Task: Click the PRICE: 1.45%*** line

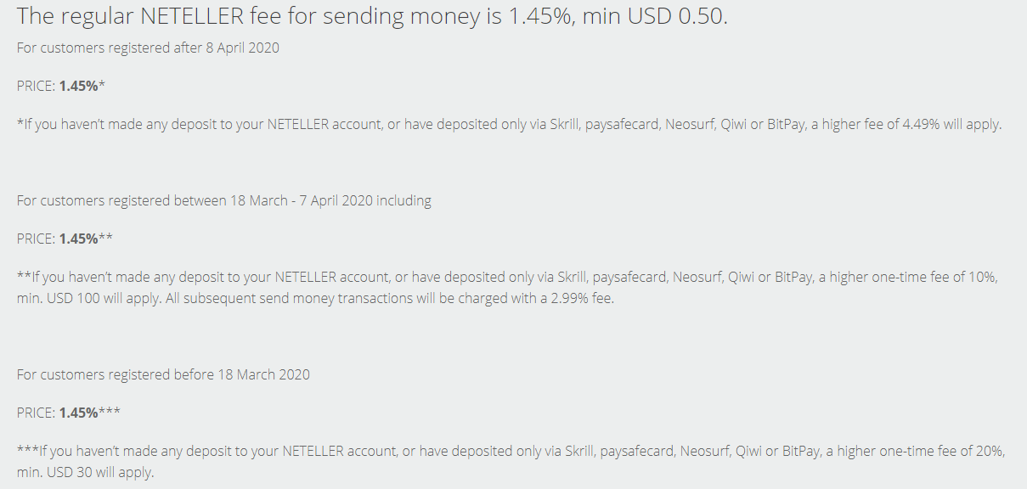Action: [69, 413]
